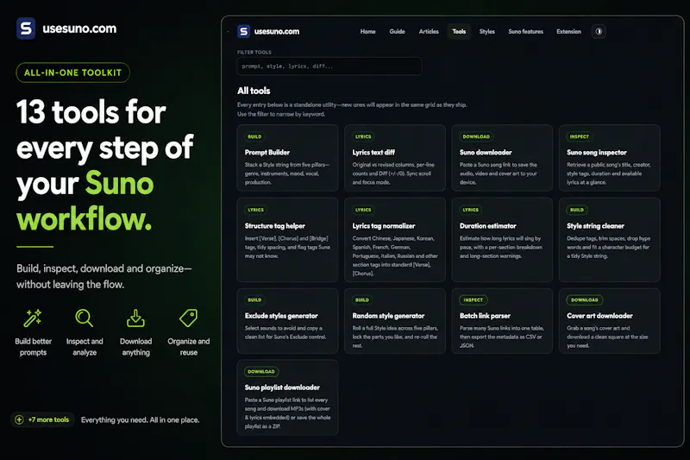Image resolution: width=690 pixels, height=460 pixels.
Task: Click the +7 more tools label
Action: click(48, 419)
